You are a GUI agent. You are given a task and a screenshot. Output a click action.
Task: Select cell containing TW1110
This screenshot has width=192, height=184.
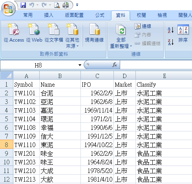pos(26,145)
